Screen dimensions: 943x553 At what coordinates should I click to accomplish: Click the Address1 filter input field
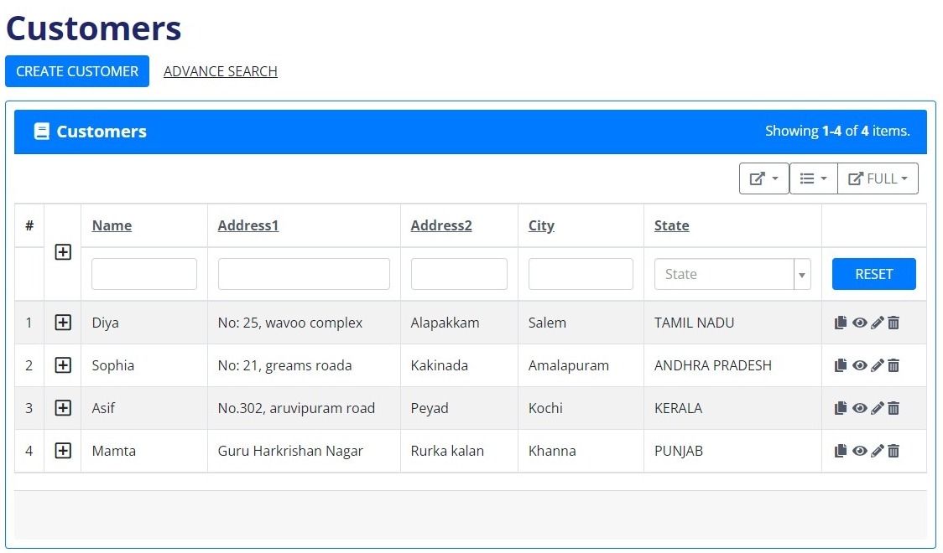coord(304,274)
